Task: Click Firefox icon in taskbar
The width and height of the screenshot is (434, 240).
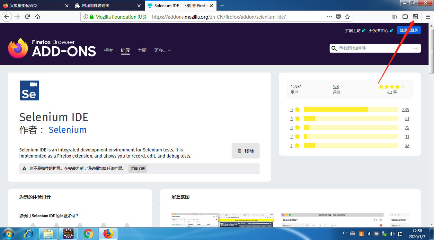Action: point(109,234)
